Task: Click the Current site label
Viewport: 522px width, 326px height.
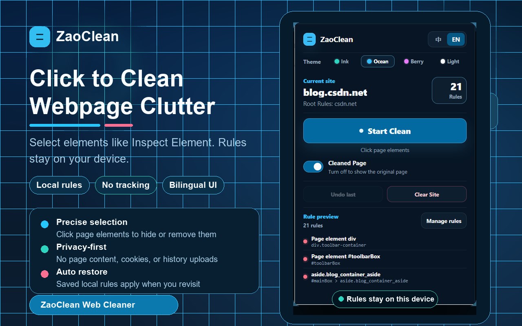Action: (319, 81)
